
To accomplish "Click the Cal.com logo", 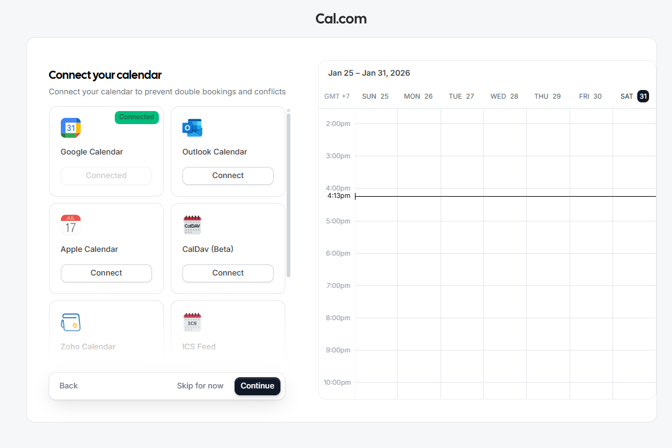I will point(341,19).
